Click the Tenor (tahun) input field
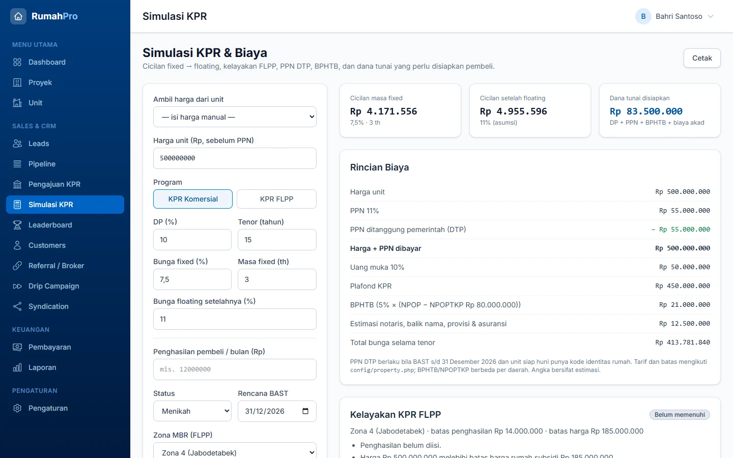 pos(277,240)
